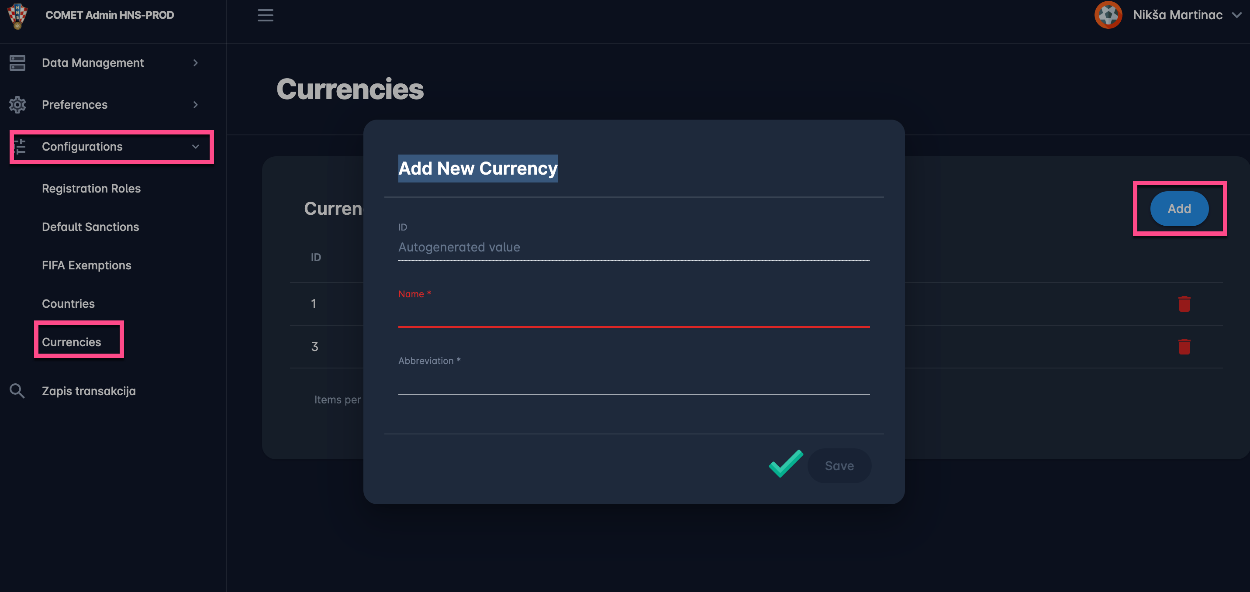Viewport: 1250px width, 592px height.
Task: Delete currency row with ID 1
Action: pyautogui.click(x=1184, y=304)
